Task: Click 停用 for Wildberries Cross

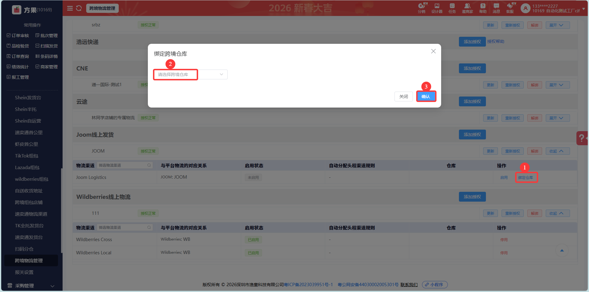Action: [504, 240]
